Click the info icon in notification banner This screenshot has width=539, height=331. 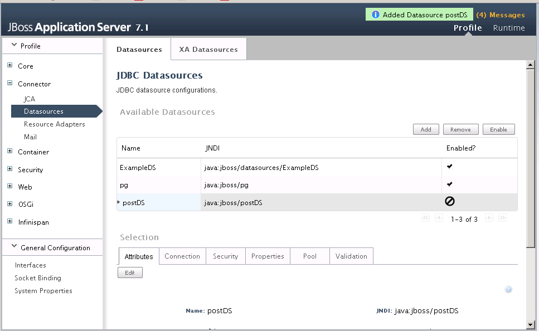click(x=376, y=15)
